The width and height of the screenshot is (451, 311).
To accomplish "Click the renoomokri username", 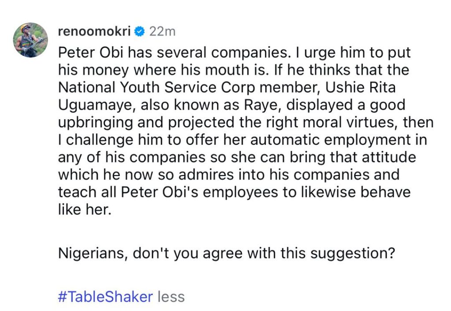I will pos(94,31).
